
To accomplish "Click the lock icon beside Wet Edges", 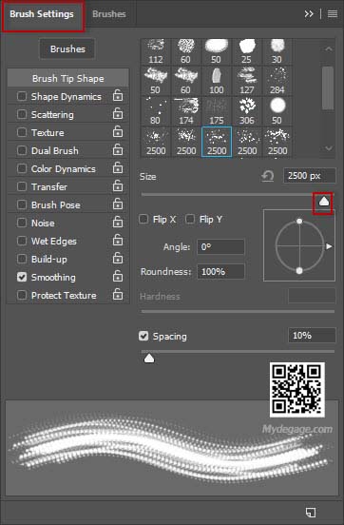I will pyautogui.click(x=118, y=241).
